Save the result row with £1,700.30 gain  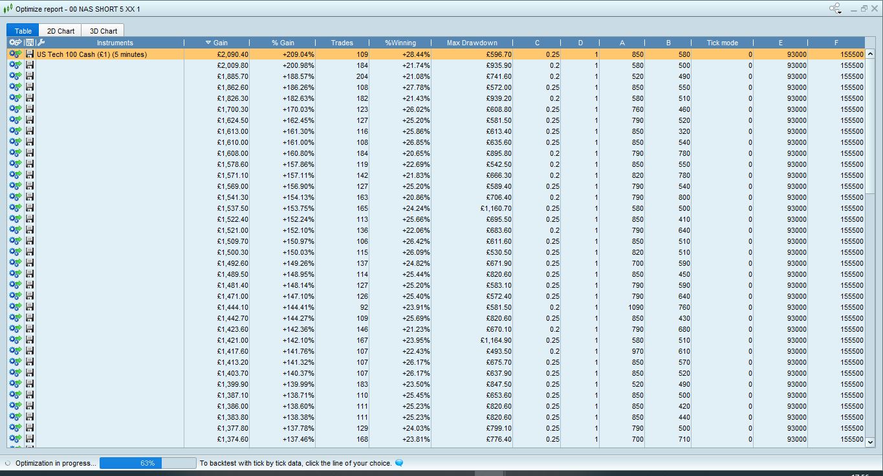click(x=29, y=109)
